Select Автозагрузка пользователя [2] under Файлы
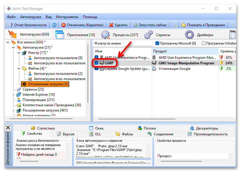The width and height of the screenshot is (241, 172). point(58,74)
